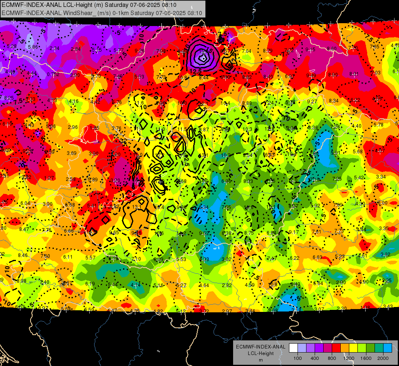Click the grid value '2.96'
Viewport: 399px width, 366px height.
(73, 127)
